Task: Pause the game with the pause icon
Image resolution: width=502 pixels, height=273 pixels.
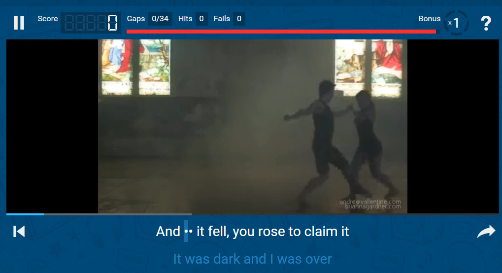Action: pos(19,23)
